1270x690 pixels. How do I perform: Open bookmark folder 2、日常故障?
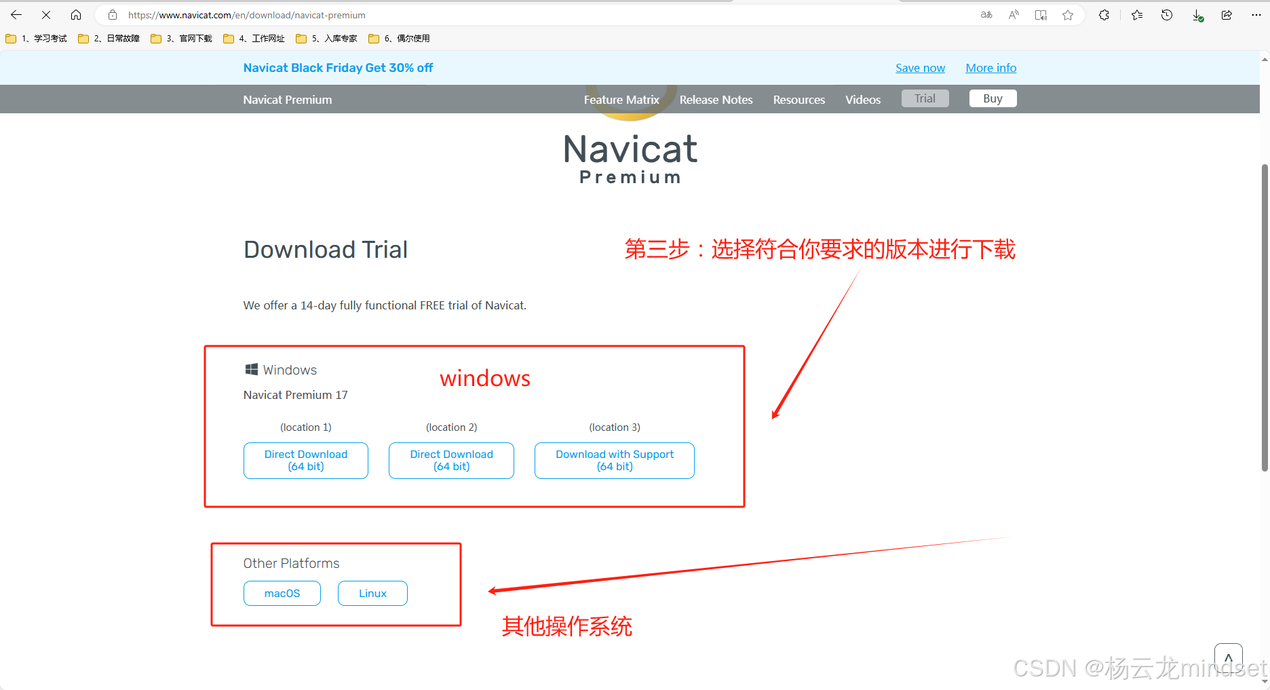109,39
